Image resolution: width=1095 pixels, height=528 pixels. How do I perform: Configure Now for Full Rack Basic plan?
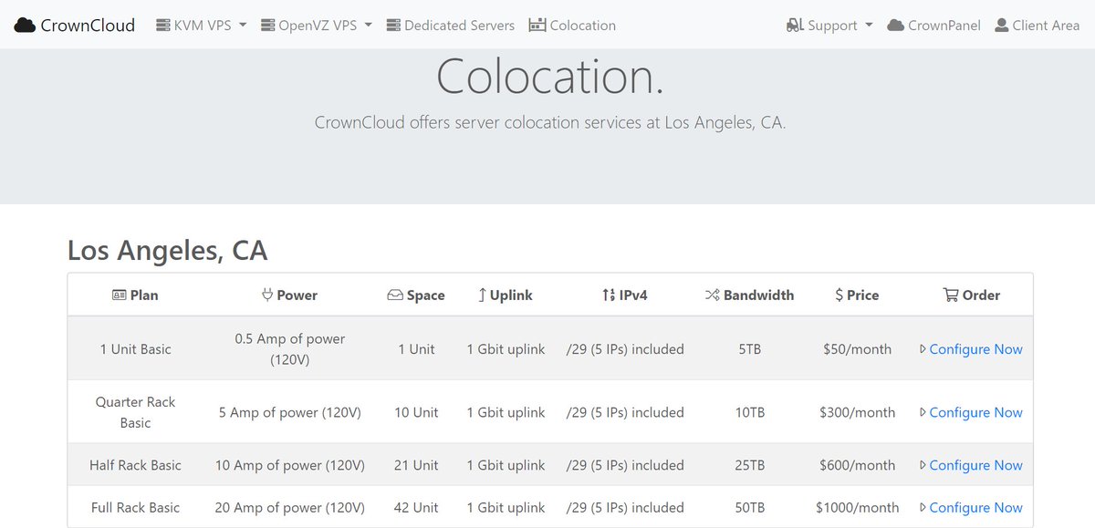point(975,507)
